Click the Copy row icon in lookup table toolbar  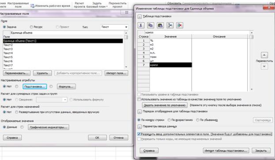(151, 26)
